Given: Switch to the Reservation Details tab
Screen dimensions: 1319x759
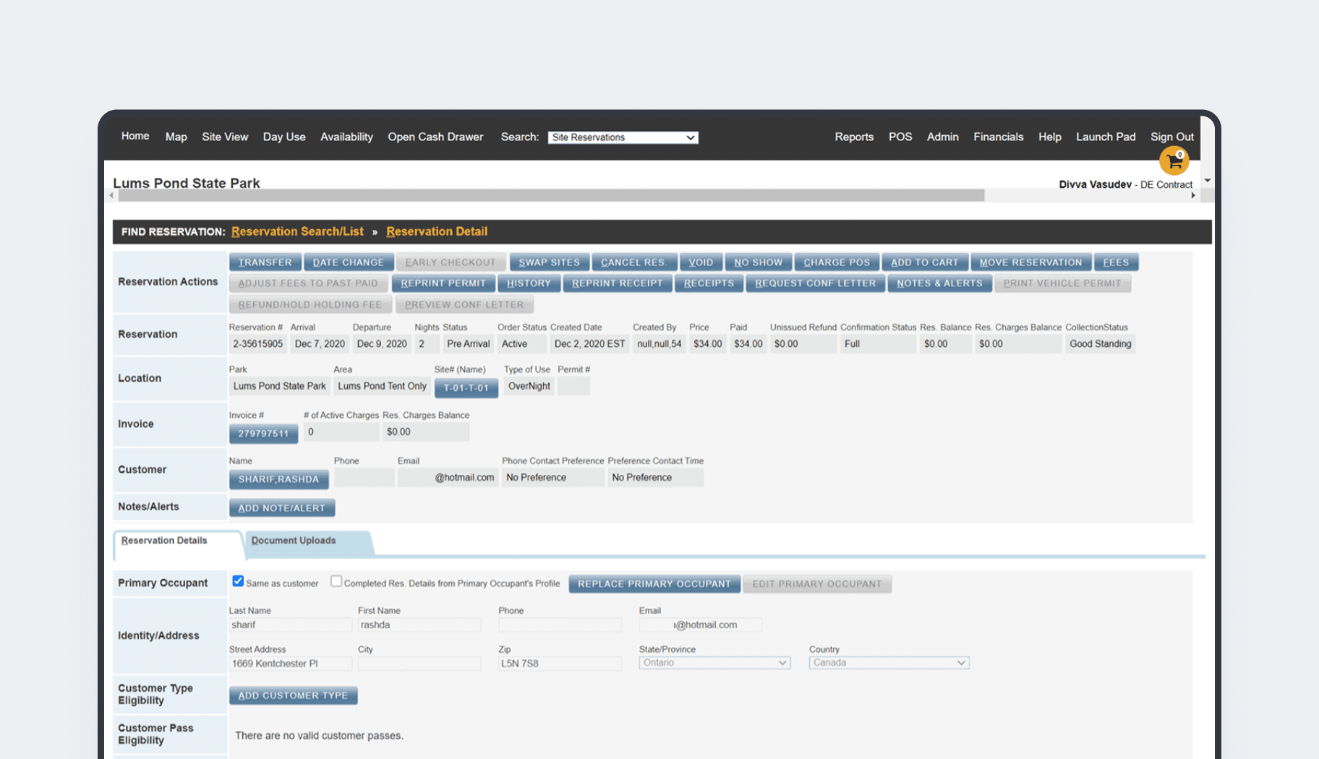Looking at the screenshot, I should [164, 541].
